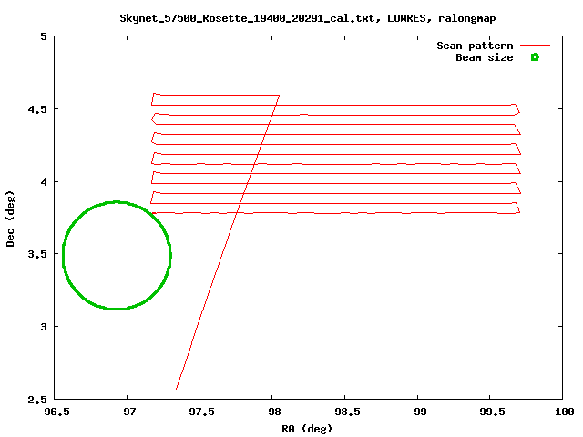
Task: Click the x-axis tick label 98
Action: 274,412
